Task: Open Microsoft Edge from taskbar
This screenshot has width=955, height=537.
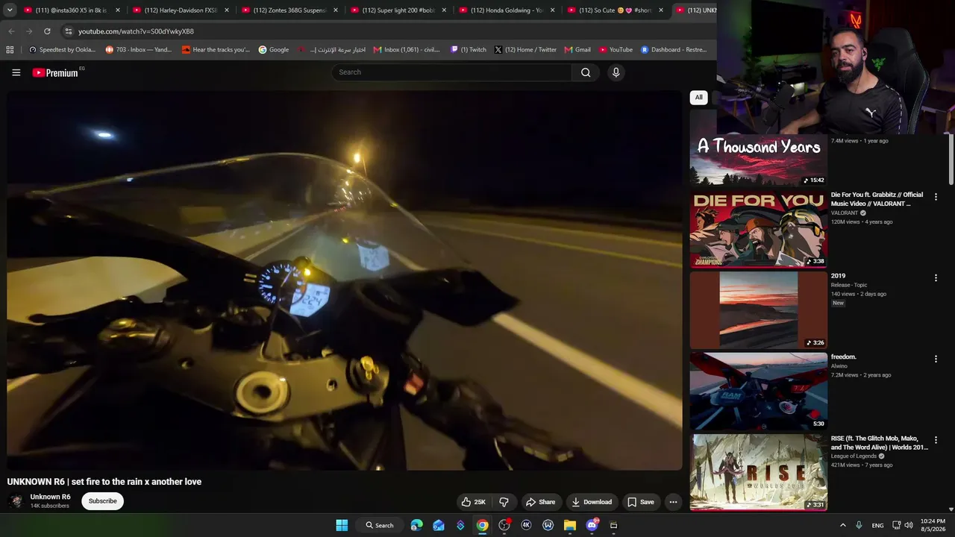Action: click(416, 525)
